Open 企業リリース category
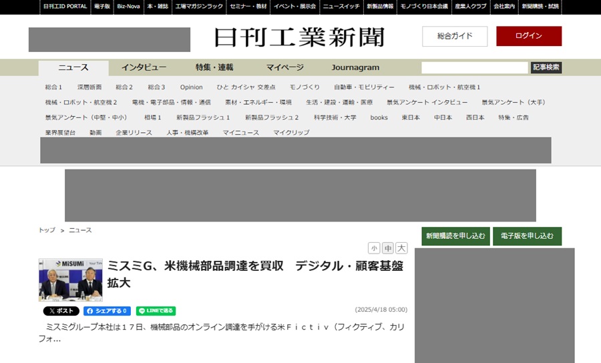 click(134, 133)
